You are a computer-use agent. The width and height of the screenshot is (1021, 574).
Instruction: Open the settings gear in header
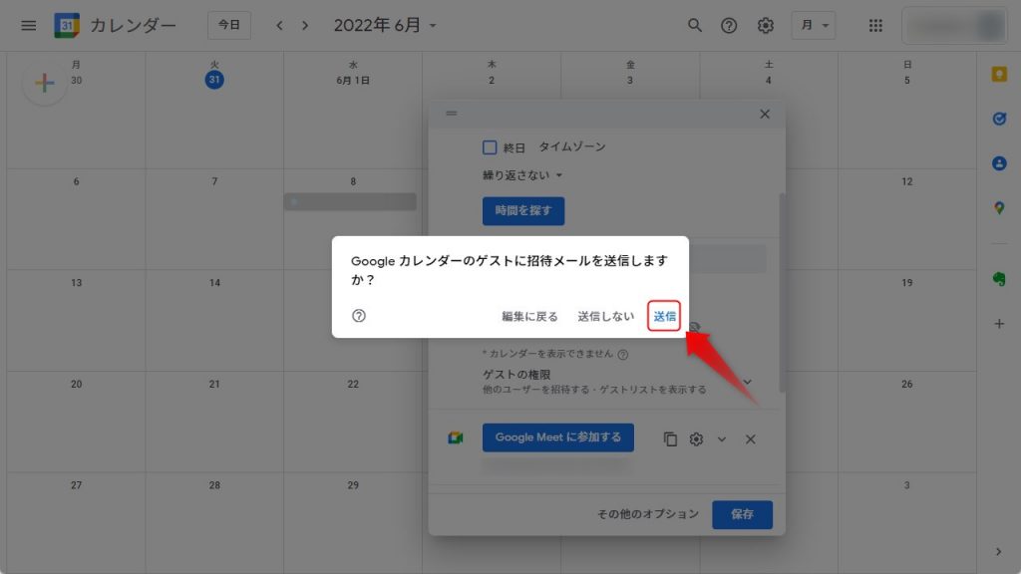(x=765, y=25)
